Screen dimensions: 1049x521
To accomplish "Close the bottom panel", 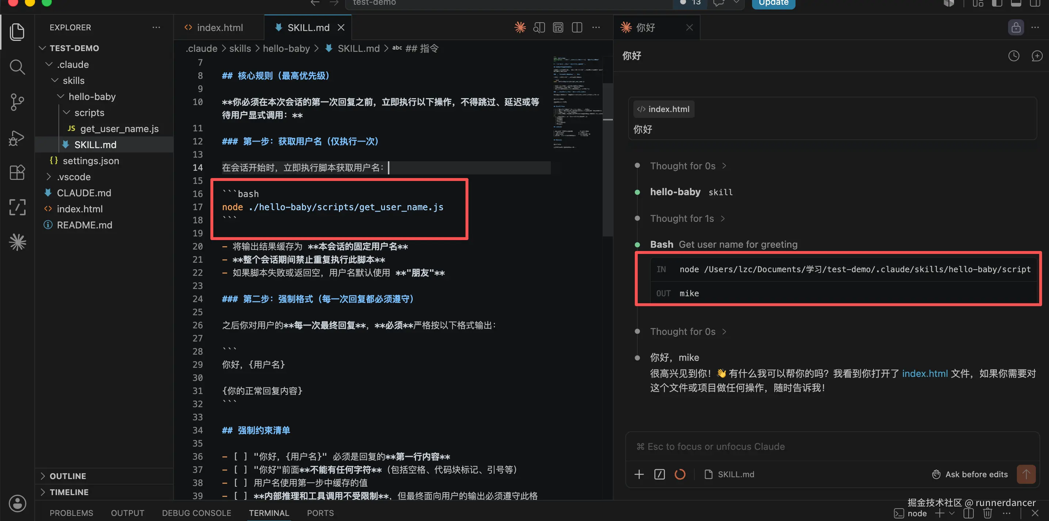I will [1035, 513].
